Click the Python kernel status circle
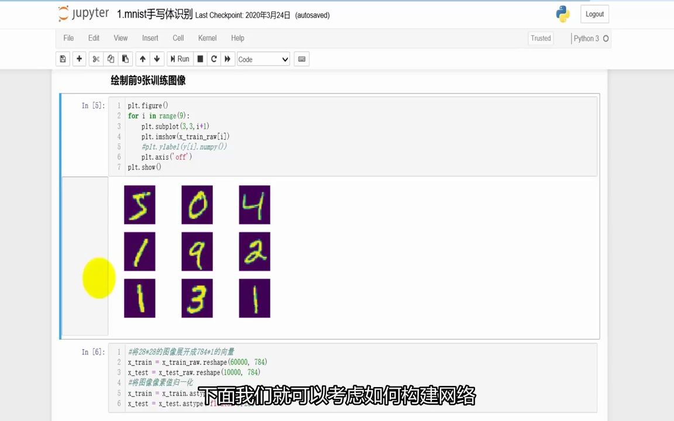This screenshot has width=674, height=421. 606,38
